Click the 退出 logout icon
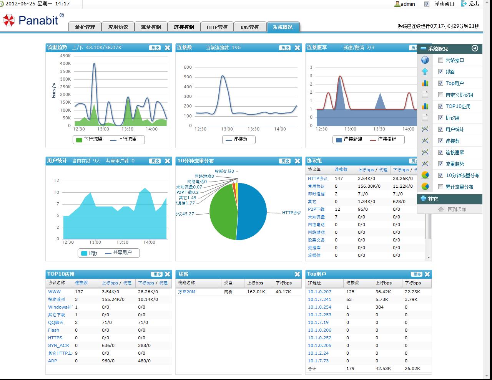The image size is (492, 380). click(464, 3)
